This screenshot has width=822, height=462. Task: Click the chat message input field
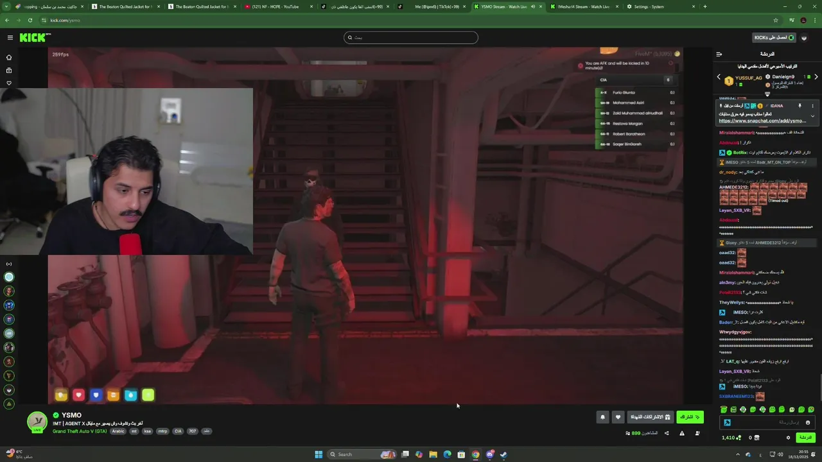[x=767, y=423]
